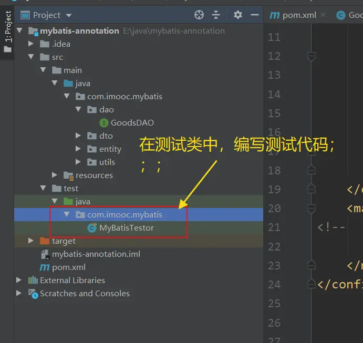Close the pom.xml editor tab
363x343 pixels.
323,15
